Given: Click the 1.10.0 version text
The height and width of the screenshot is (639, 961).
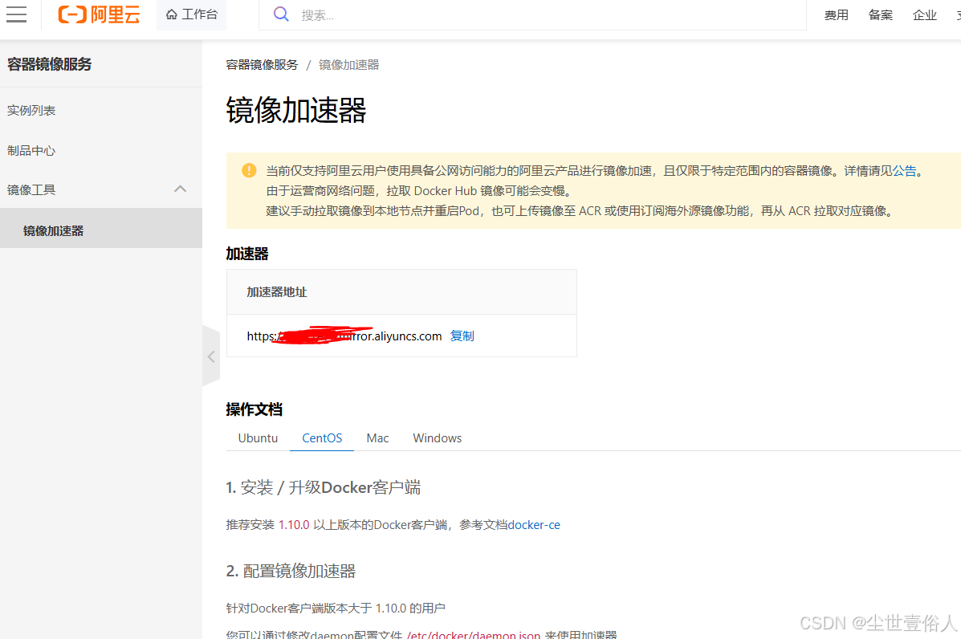Looking at the screenshot, I should pos(294,525).
